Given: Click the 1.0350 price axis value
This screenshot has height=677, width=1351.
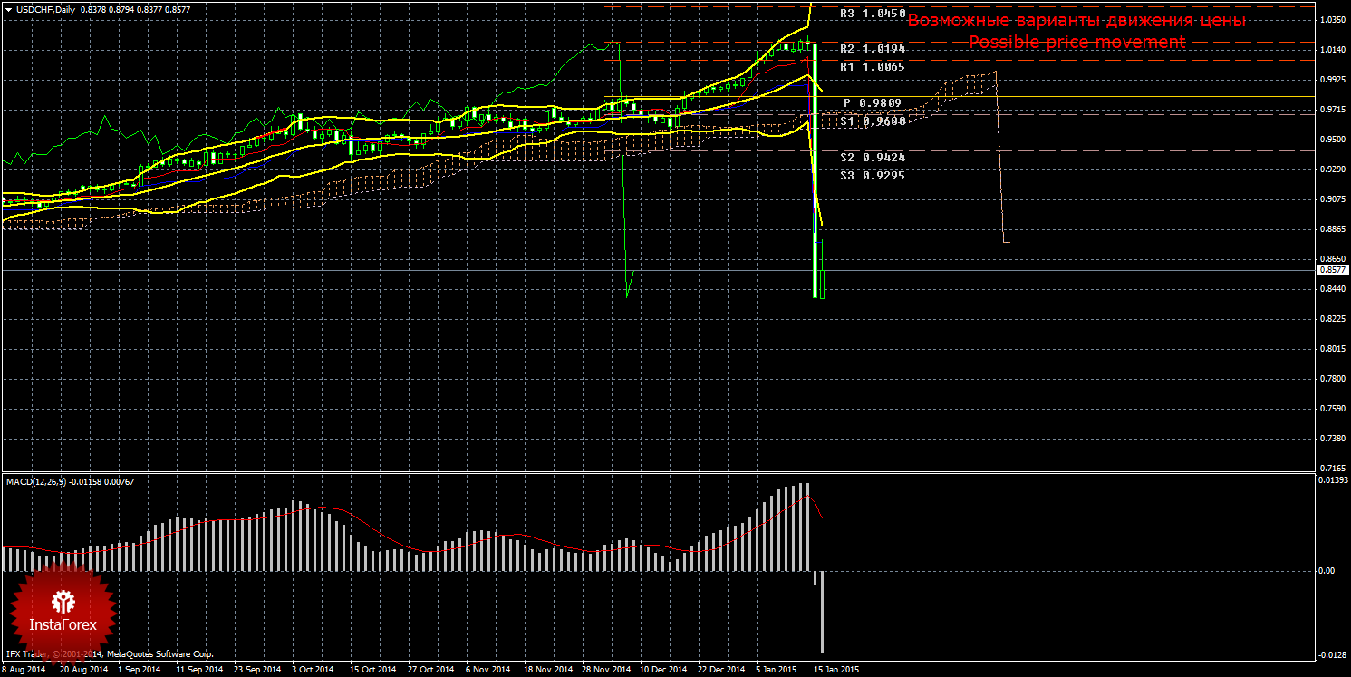Looking at the screenshot, I should coord(1331,19).
